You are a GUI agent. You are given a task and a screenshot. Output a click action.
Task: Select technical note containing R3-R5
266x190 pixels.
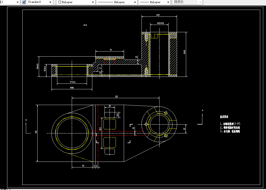coord(230,124)
